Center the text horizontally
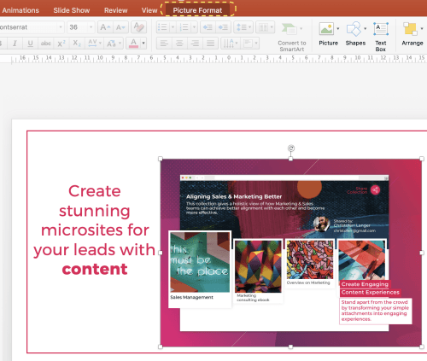The image size is (427, 361). 179,44
